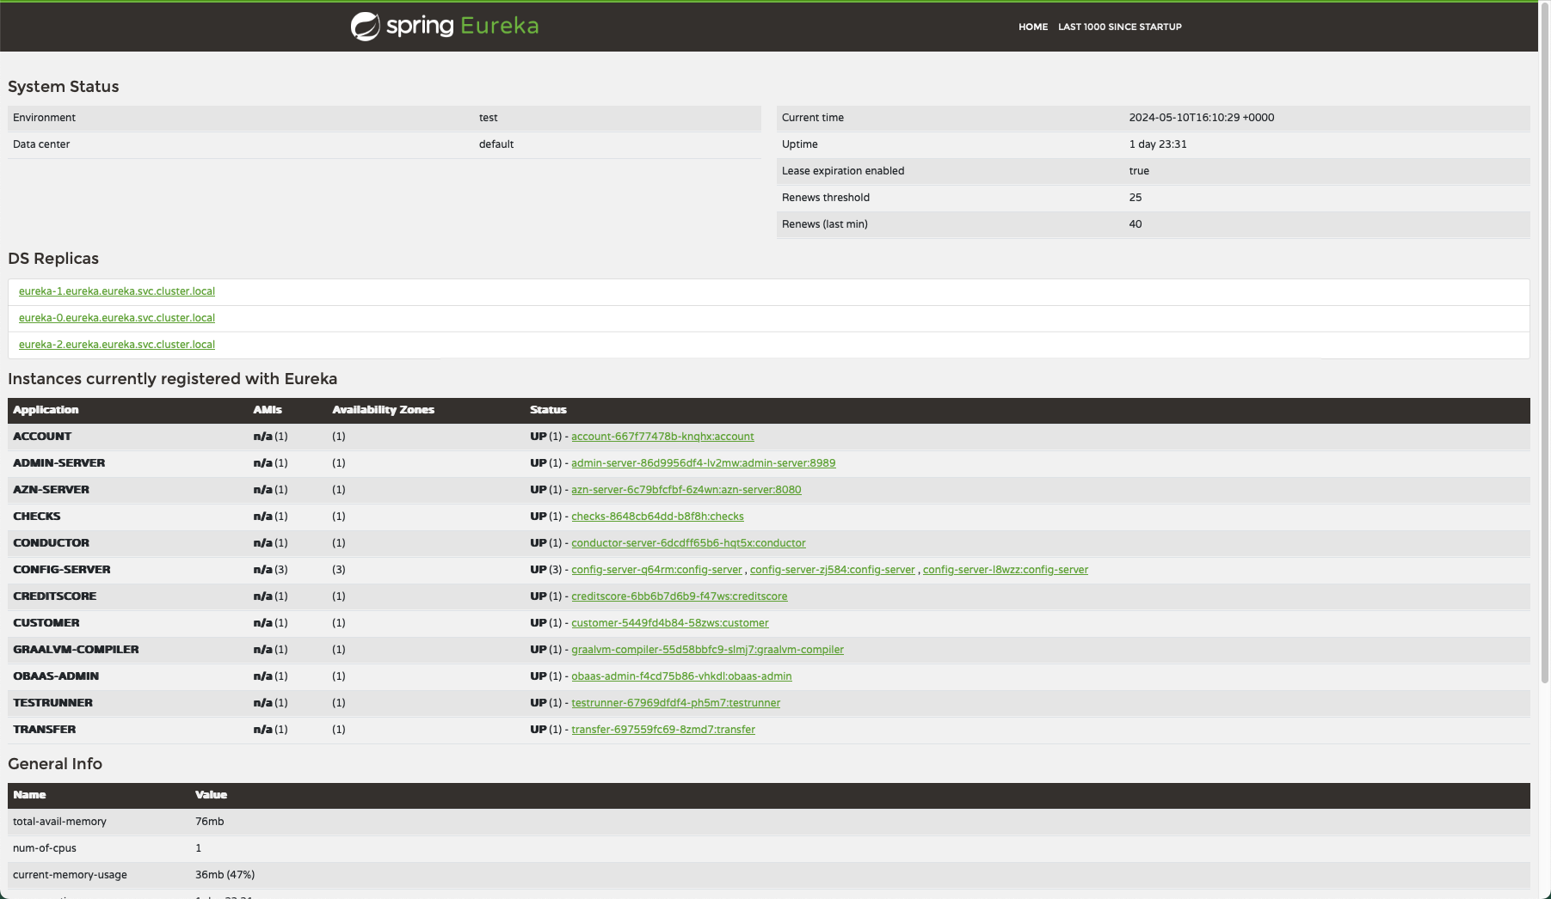Viewport: 1551px width, 899px height.
Task: Open the account instance link
Action: click(x=662, y=436)
